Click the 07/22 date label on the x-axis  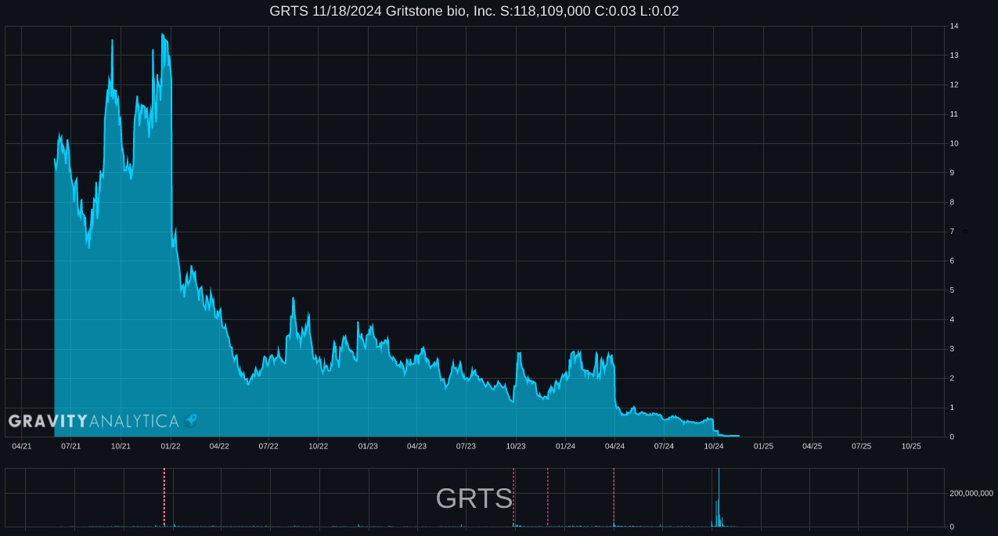[x=268, y=446]
